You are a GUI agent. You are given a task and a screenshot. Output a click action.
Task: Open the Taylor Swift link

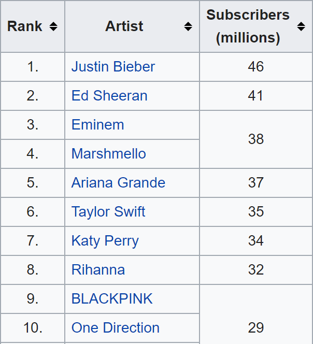(108, 212)
